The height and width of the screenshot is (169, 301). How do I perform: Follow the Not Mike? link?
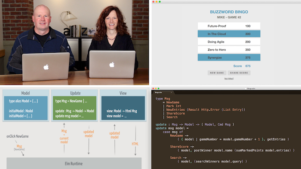tap(229, 78)
